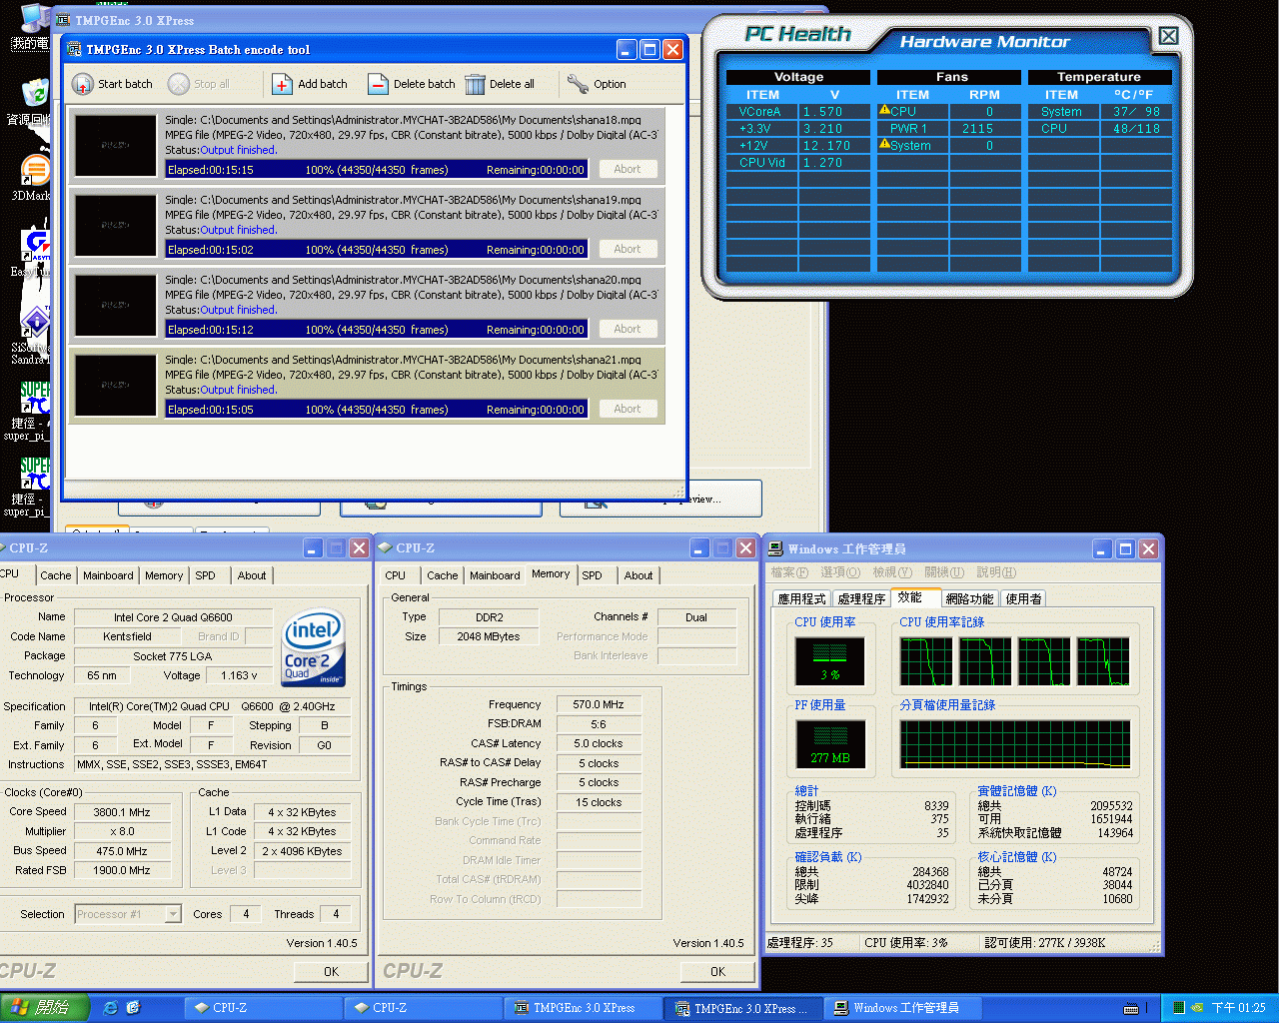Select VCoreA 1.570 voltage row
1279x1023 pixels.
[798, 112]
